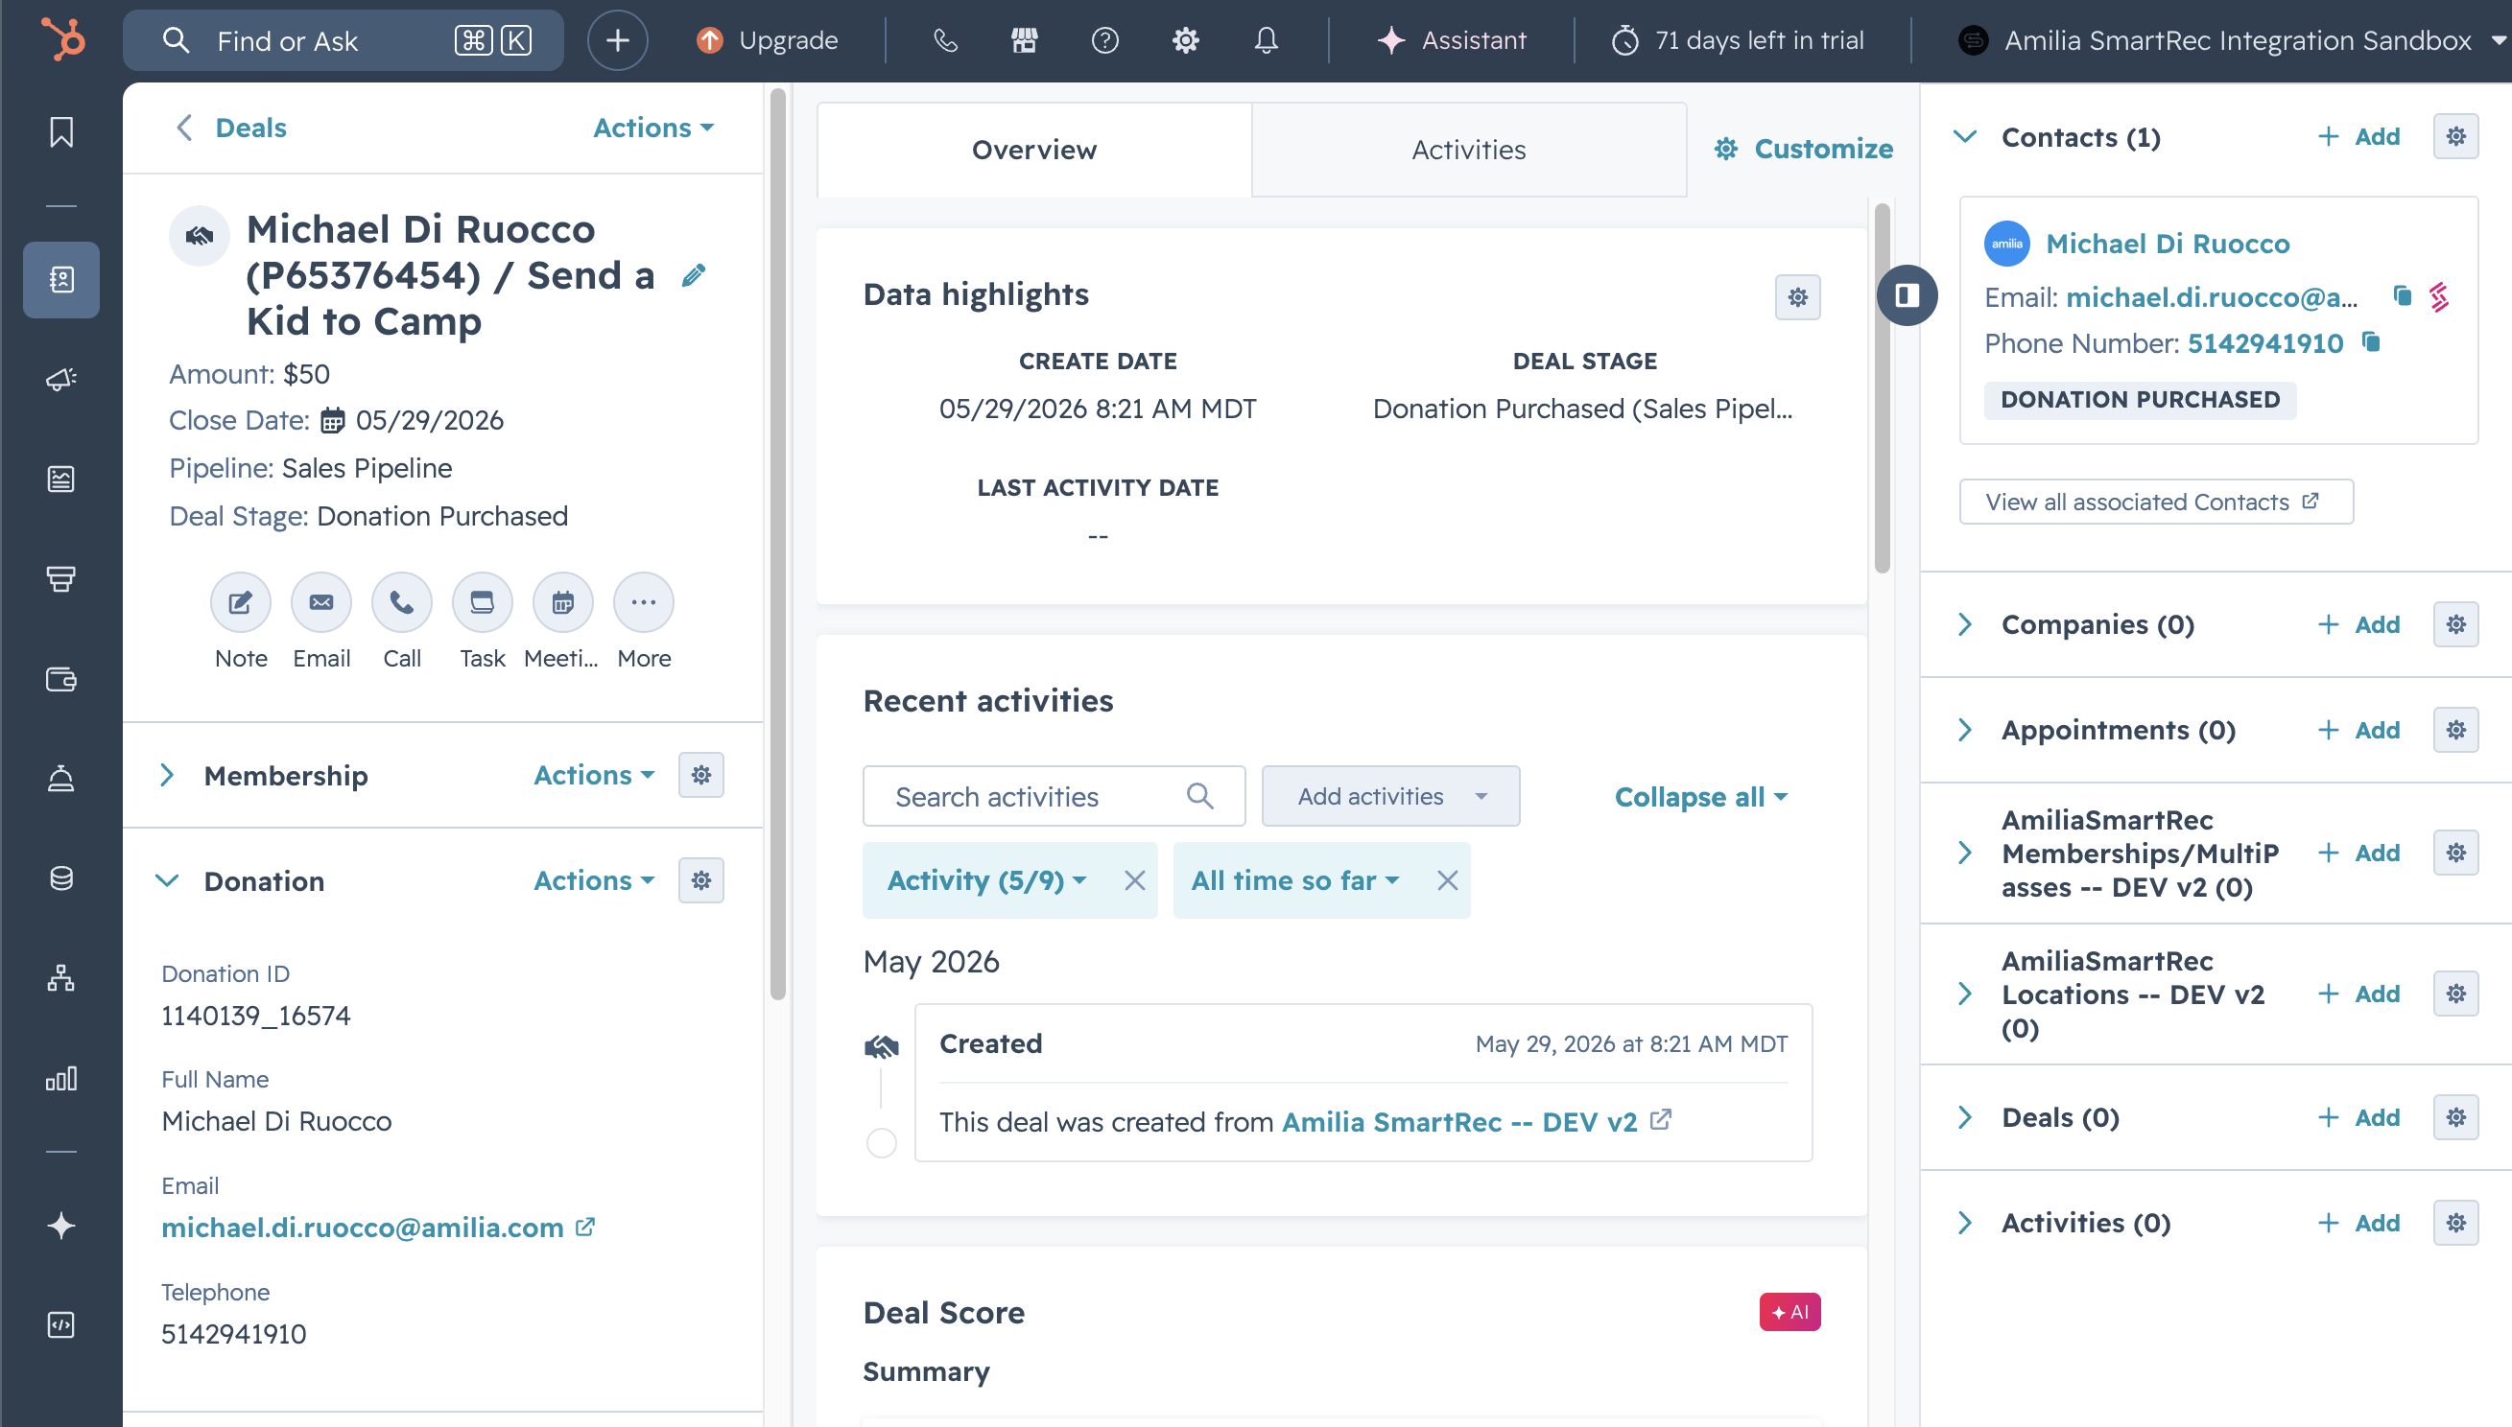
Task: Create a Task for this deal
Action: point(483,601)
